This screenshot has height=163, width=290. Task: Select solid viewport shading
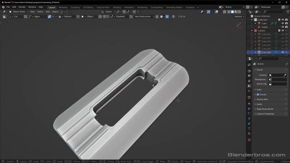[x=232, y=12]
